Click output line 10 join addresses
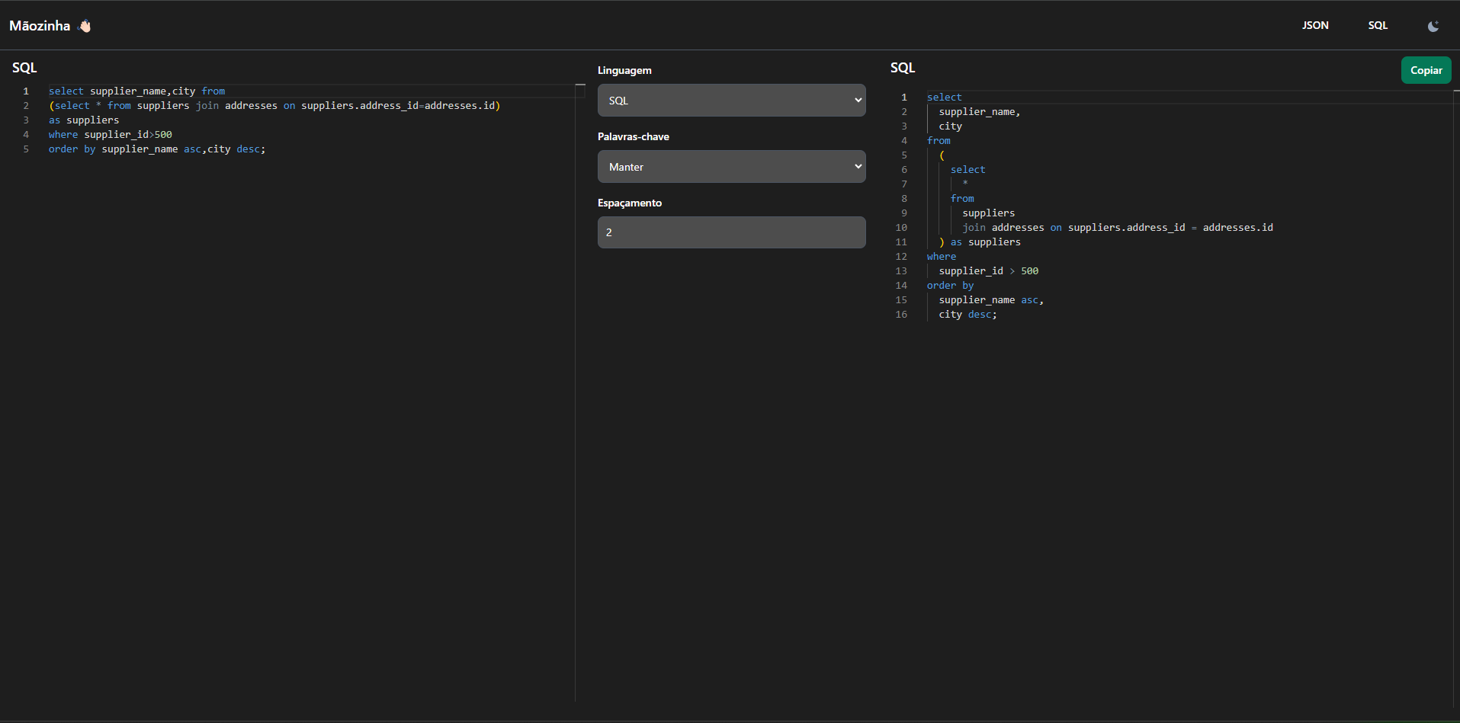 click(x=1117, y=228)
